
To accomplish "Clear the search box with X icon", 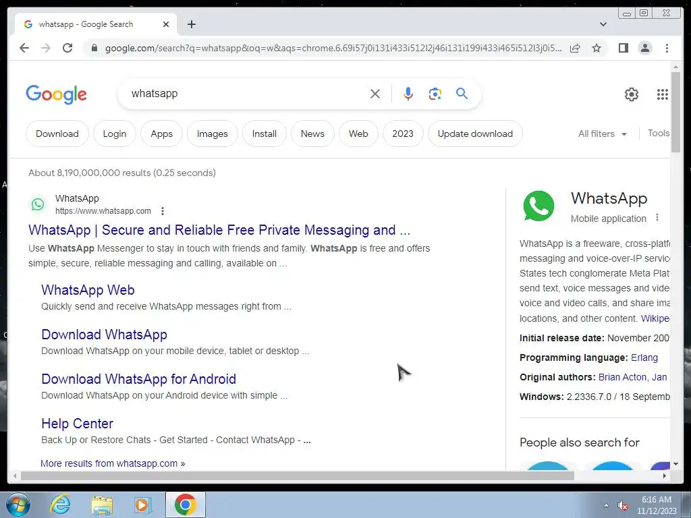I will [375, 94].
